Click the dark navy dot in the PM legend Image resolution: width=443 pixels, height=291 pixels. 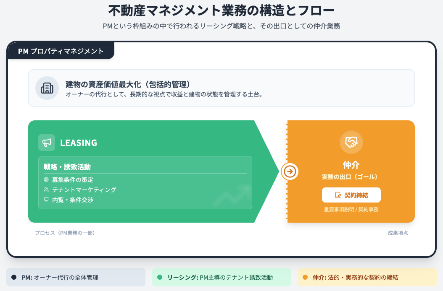13,277
